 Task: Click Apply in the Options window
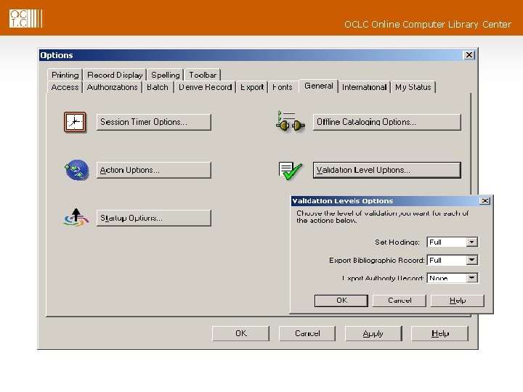pos(373,333)
